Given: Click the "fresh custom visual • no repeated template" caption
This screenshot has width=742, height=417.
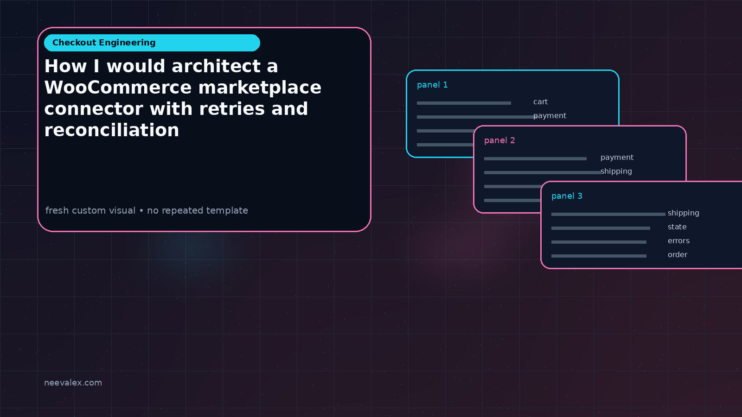Looking at the screenshot, I should point(147,210).
